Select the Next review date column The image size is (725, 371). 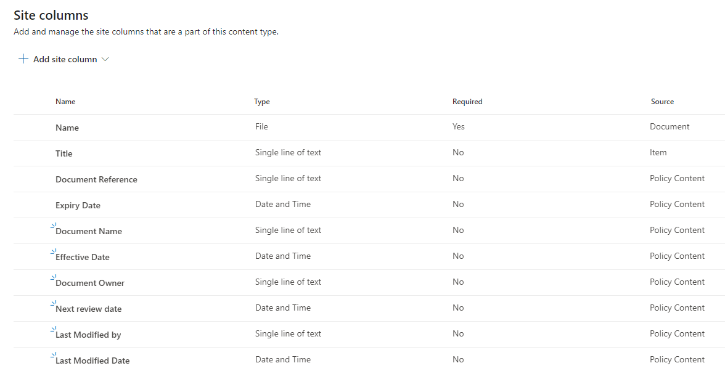click(x=89, y=309)
